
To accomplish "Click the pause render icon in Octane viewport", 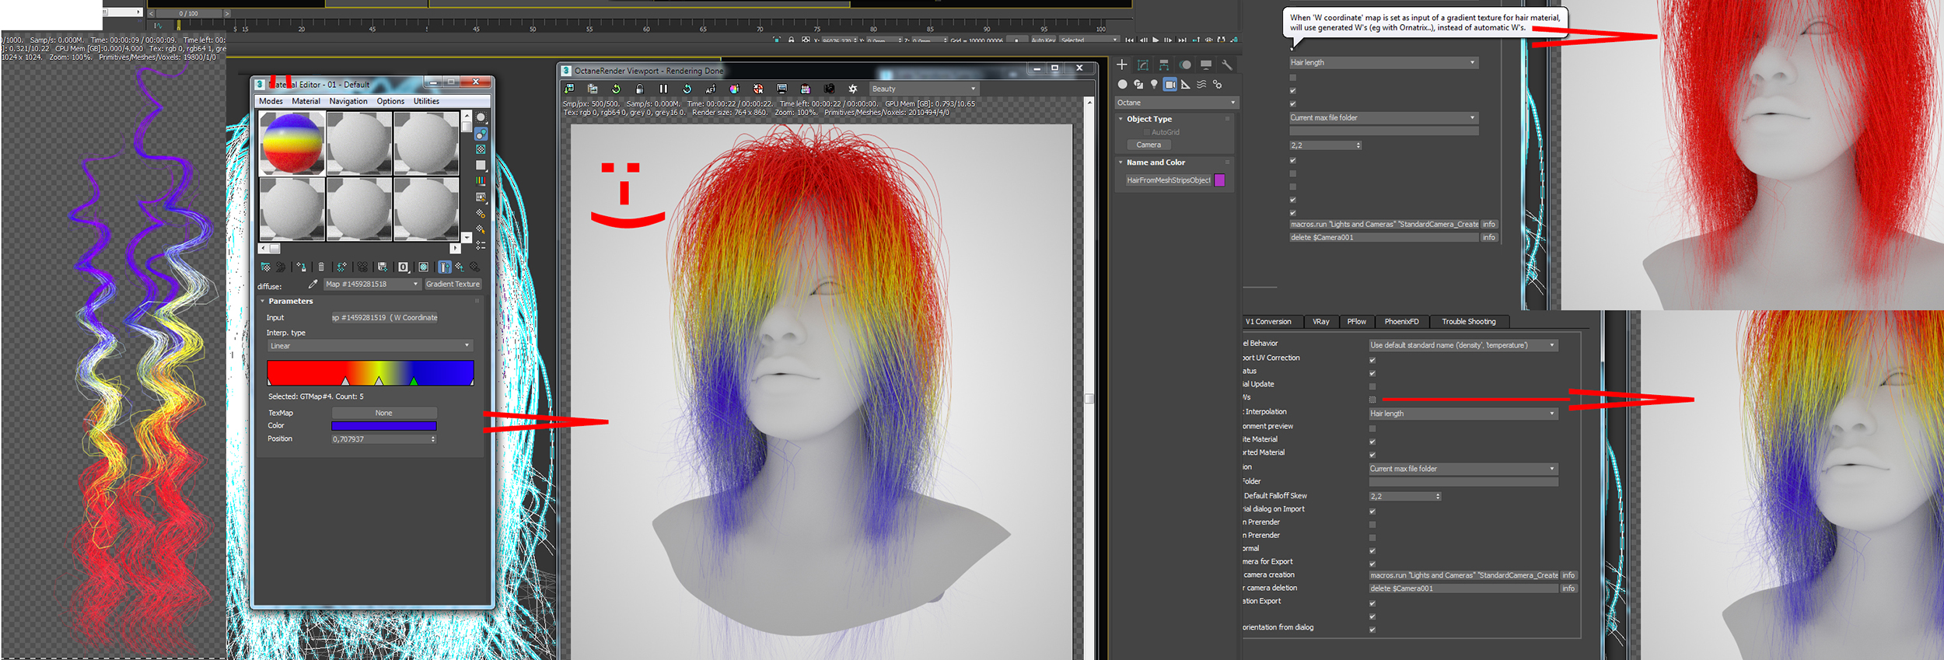I will tap(663, 89).
